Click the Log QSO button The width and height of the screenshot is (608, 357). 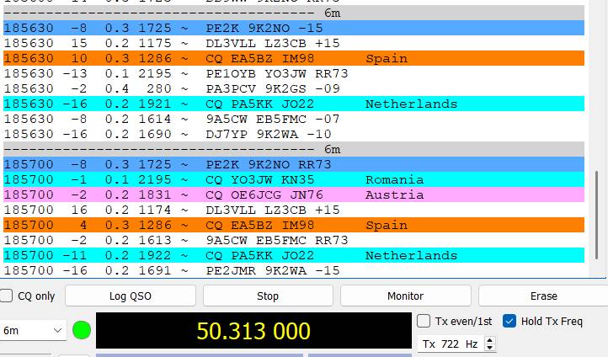click(131, 296)
